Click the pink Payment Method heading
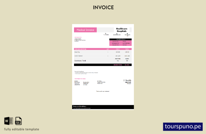 tap(80, 79)
